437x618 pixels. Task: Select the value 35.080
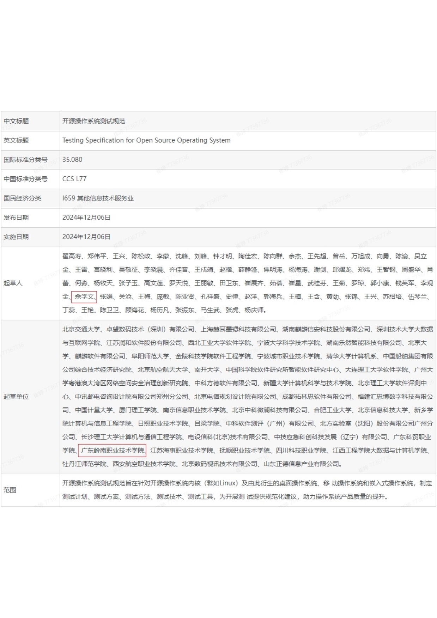(72, 160)
